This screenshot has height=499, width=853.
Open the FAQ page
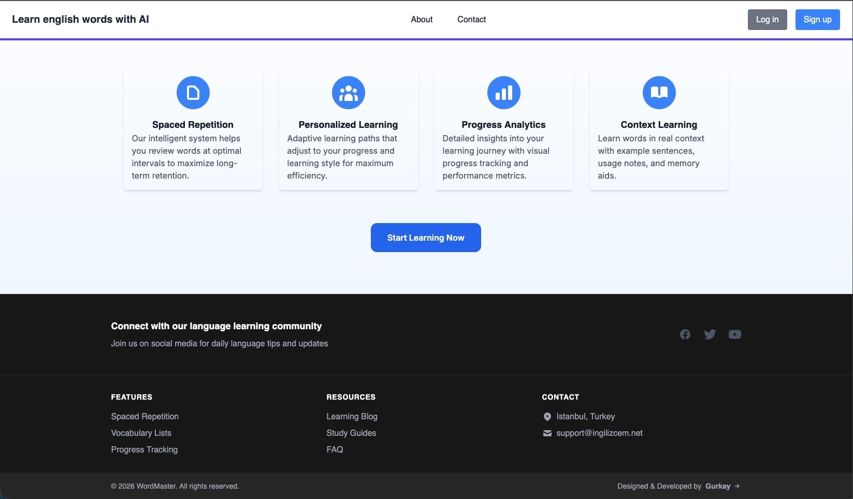(x=335, y=449)
